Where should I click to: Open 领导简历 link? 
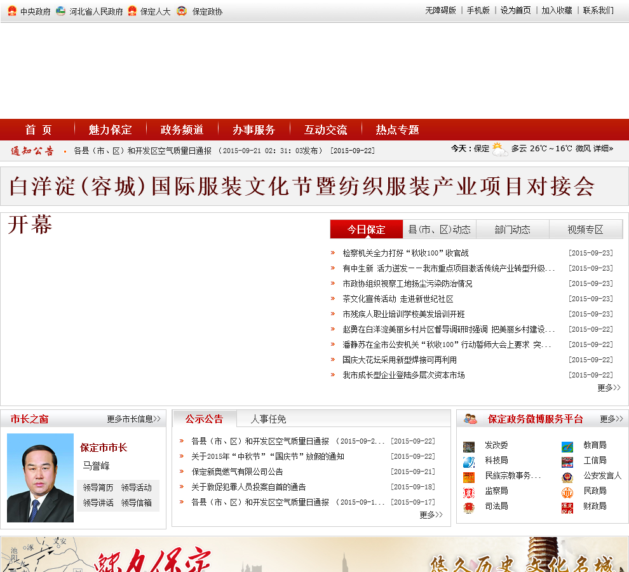coord(98,487)
